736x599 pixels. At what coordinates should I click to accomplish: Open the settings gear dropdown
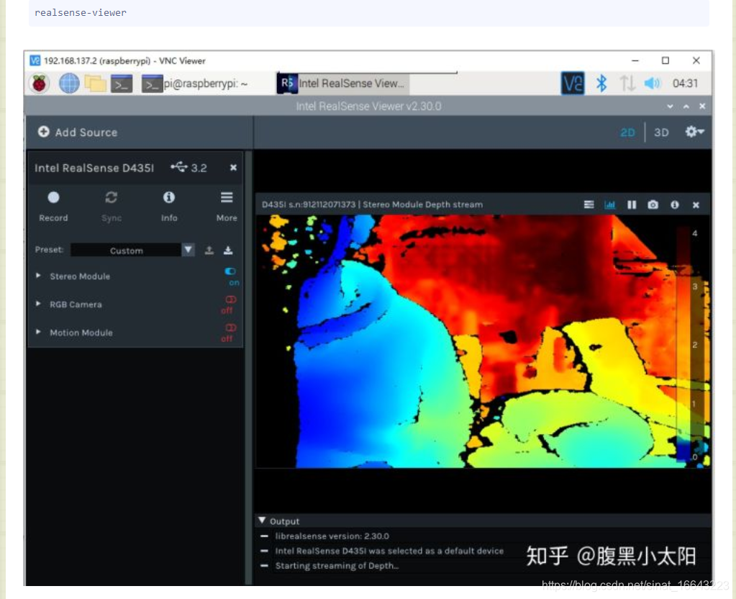(694, 132)
